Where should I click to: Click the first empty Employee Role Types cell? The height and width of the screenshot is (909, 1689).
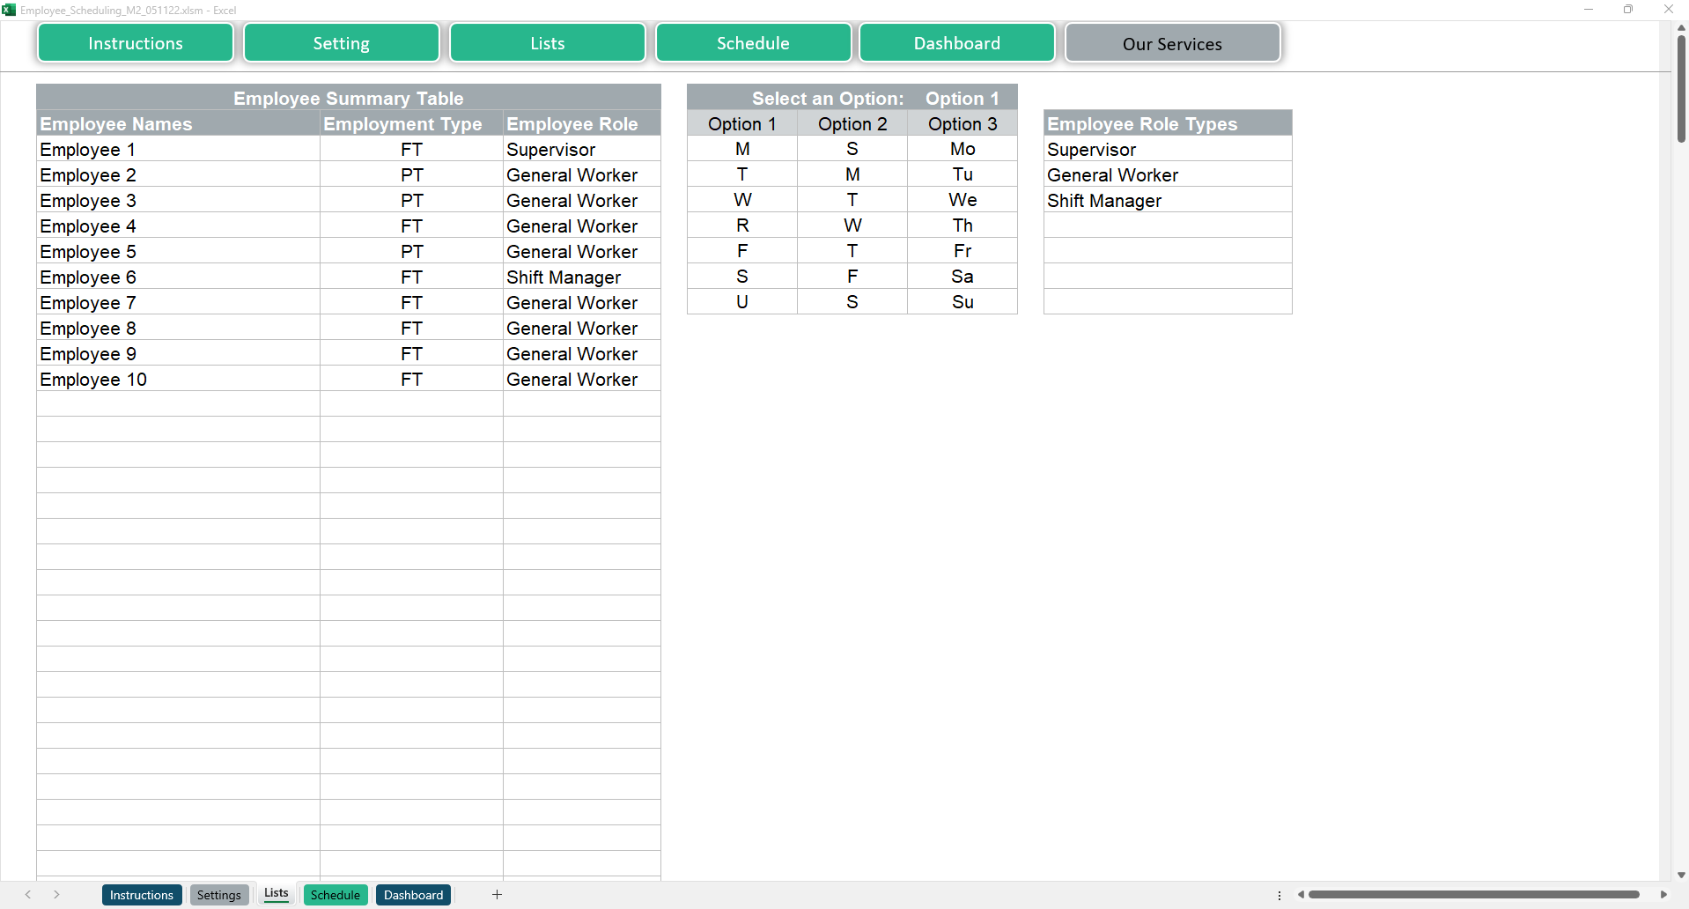1167,226
